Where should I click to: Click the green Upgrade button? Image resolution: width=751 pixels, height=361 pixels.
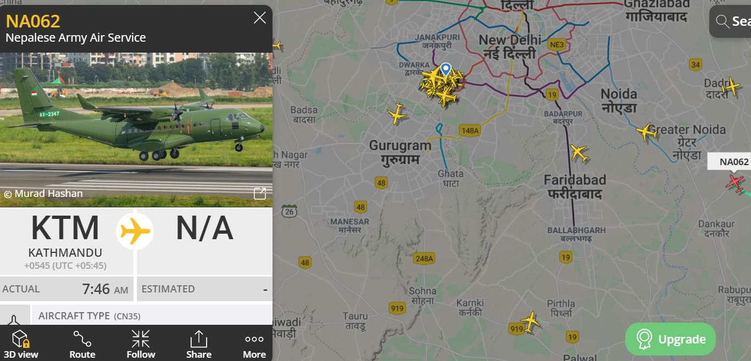coord(670,339)
